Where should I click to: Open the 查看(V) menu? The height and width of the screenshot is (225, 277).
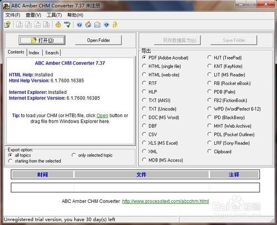tap(33, 15)
